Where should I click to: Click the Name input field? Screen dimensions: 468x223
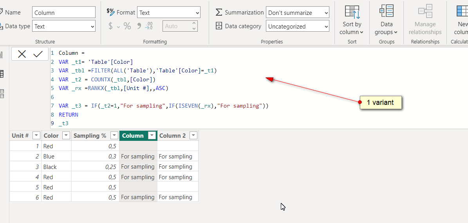[63, 13]
